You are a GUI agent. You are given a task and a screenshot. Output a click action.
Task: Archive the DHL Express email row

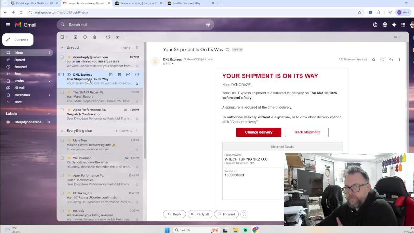coord(111,75)
